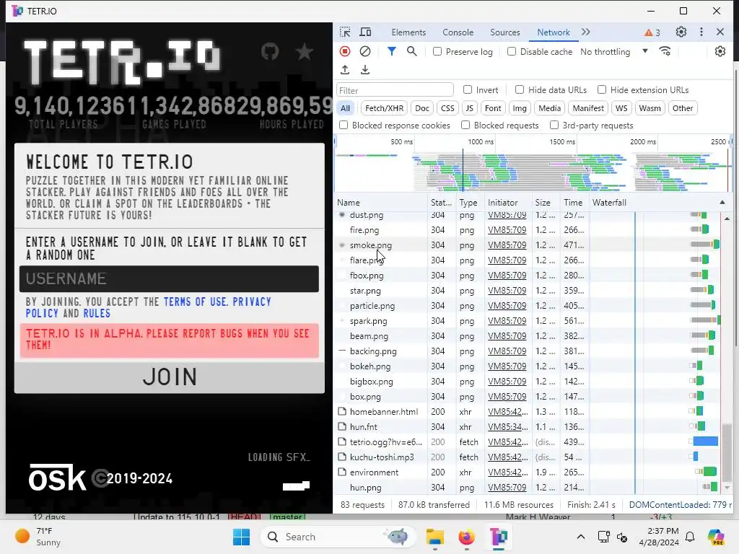739x554 pixels.
Task: Open network search magnifier
Action: click(x=411, y=51)
